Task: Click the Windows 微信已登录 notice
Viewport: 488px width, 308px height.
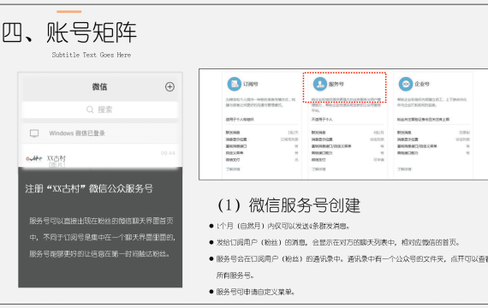Action: point(100,133)
